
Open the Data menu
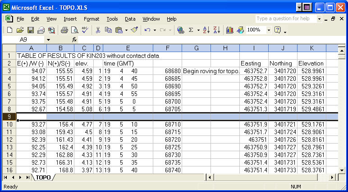tap(130, 19)
